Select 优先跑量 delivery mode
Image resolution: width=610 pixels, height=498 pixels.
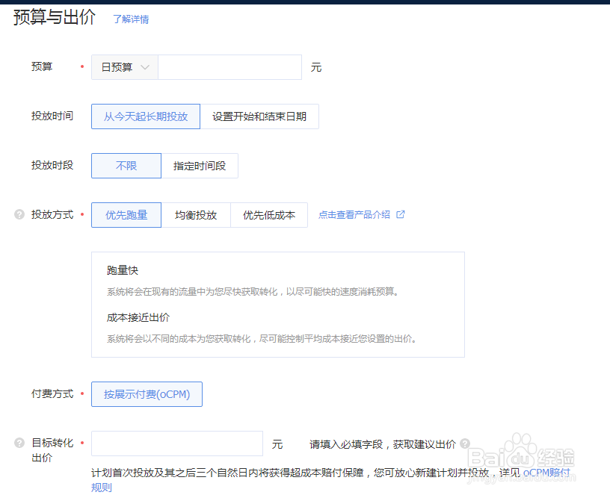(126, 215)
